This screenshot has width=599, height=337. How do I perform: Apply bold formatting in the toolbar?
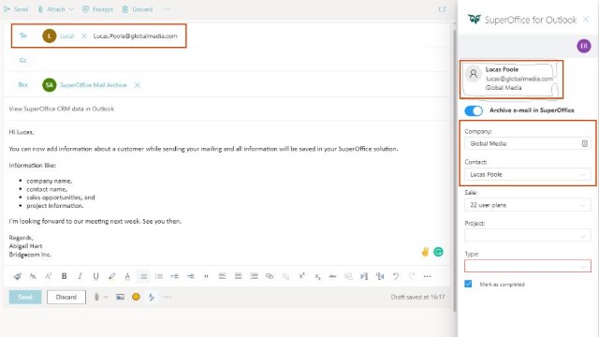(65, 276)
